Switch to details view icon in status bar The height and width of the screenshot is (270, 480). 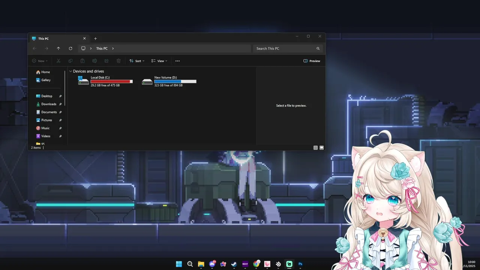pyautogui.click(x=316, y=148)
